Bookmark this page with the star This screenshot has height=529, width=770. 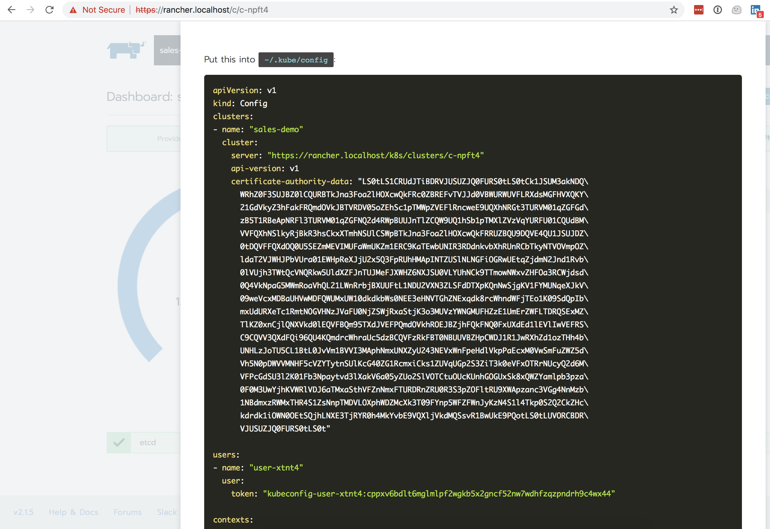pyautogui.click(x=674, y=10)
